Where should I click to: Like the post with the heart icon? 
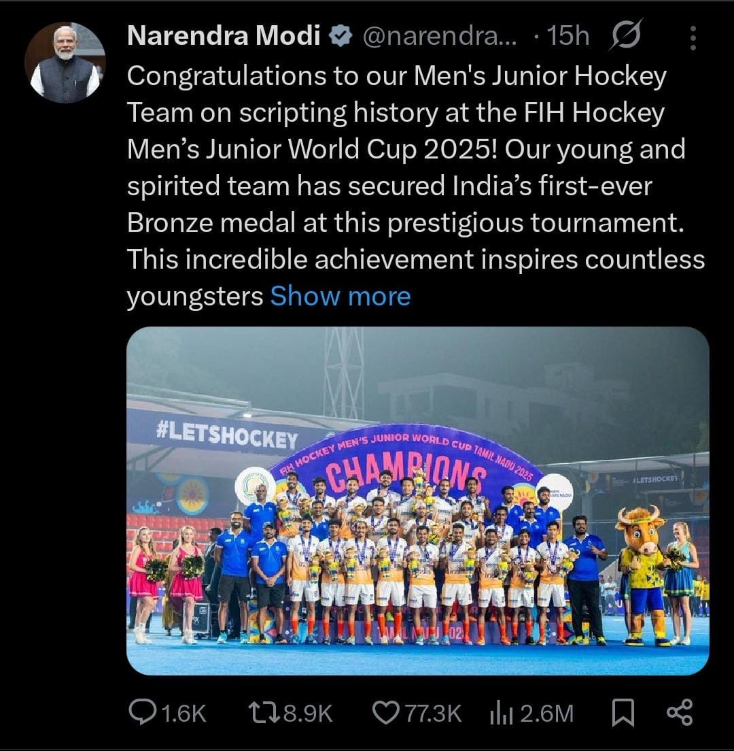[386, 712]
